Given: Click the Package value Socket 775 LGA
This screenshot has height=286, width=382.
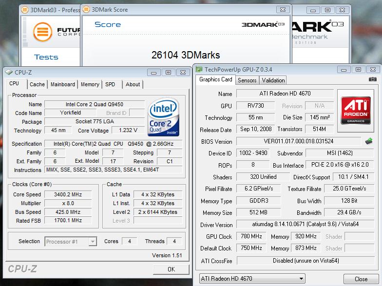Looking at the screenshot, I should click(x=95, y=121).
